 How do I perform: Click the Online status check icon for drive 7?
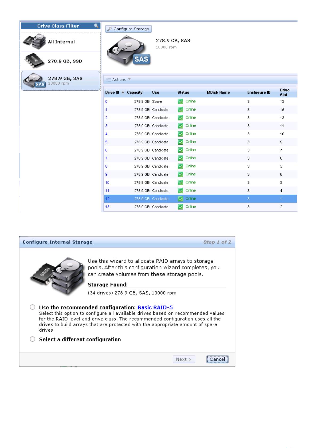tap(180, 158)
